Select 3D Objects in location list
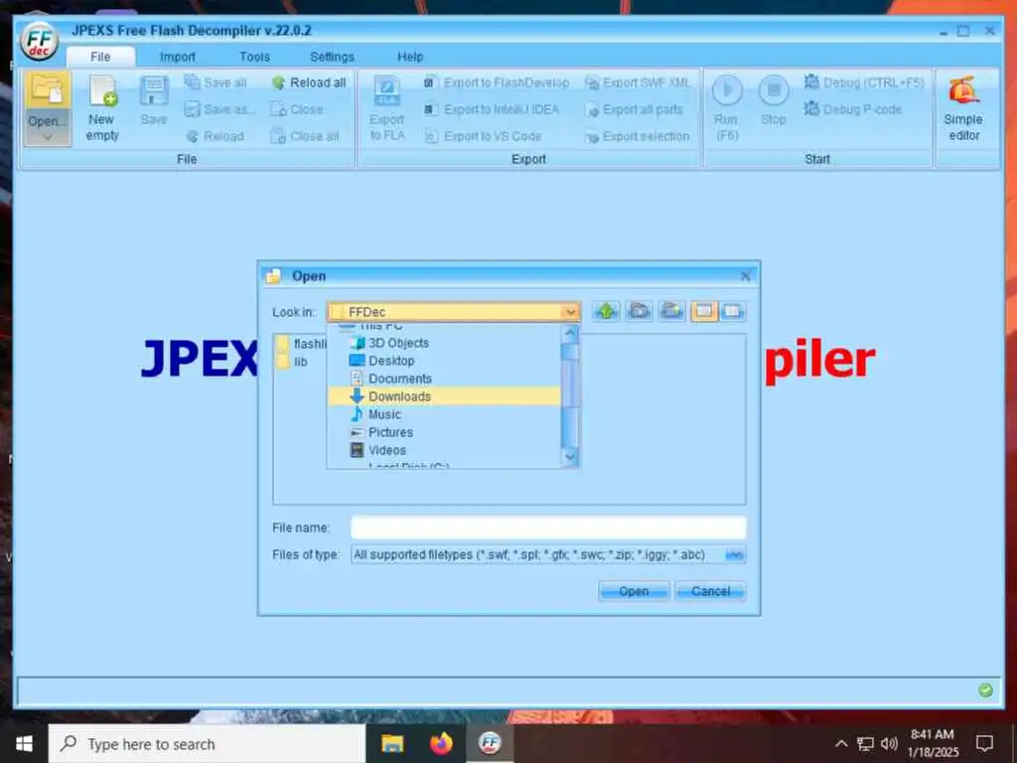This screenshot has width=1017, height=763. click(x=444, y=343)
